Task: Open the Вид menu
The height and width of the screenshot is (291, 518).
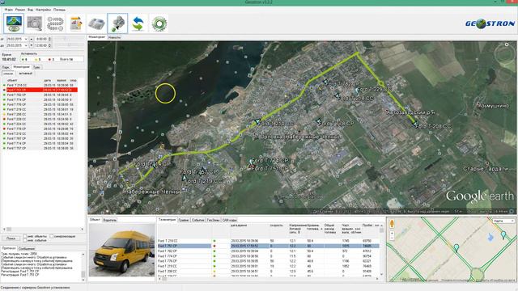Action: [x=31, y=10]
